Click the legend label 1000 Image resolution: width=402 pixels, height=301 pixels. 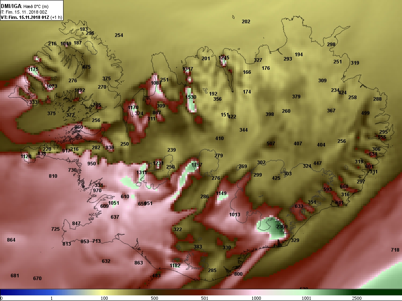tap(256, 298)
